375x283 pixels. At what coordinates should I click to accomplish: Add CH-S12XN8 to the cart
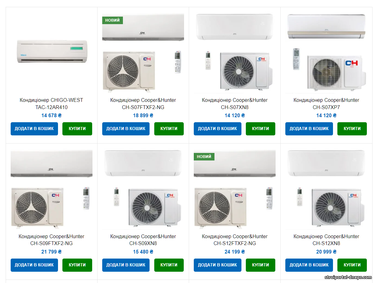[x=309, y=265]
